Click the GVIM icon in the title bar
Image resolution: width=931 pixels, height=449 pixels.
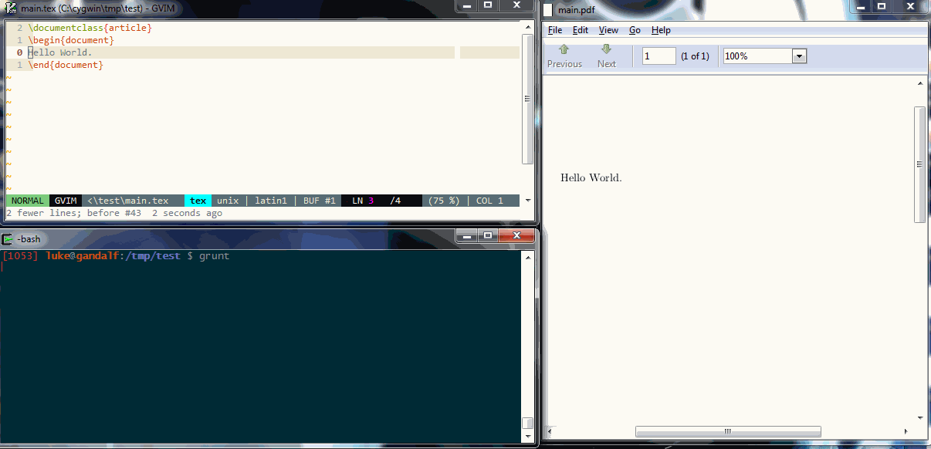tap(11, 8)
